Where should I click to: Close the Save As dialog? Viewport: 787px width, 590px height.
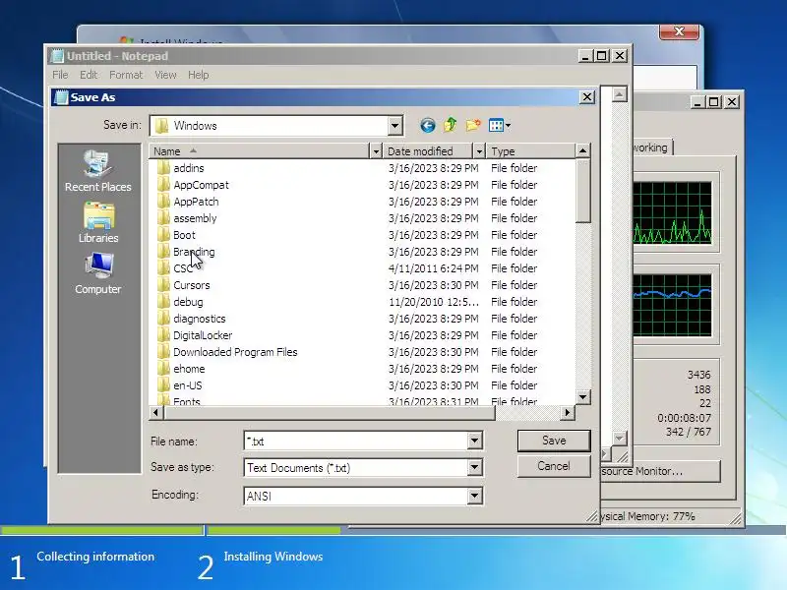click(586, 96)
